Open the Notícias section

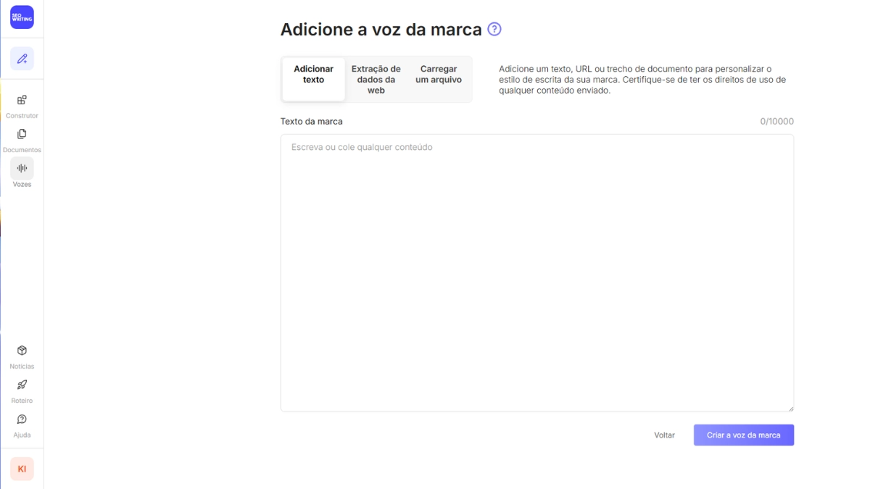pos(22,356)
